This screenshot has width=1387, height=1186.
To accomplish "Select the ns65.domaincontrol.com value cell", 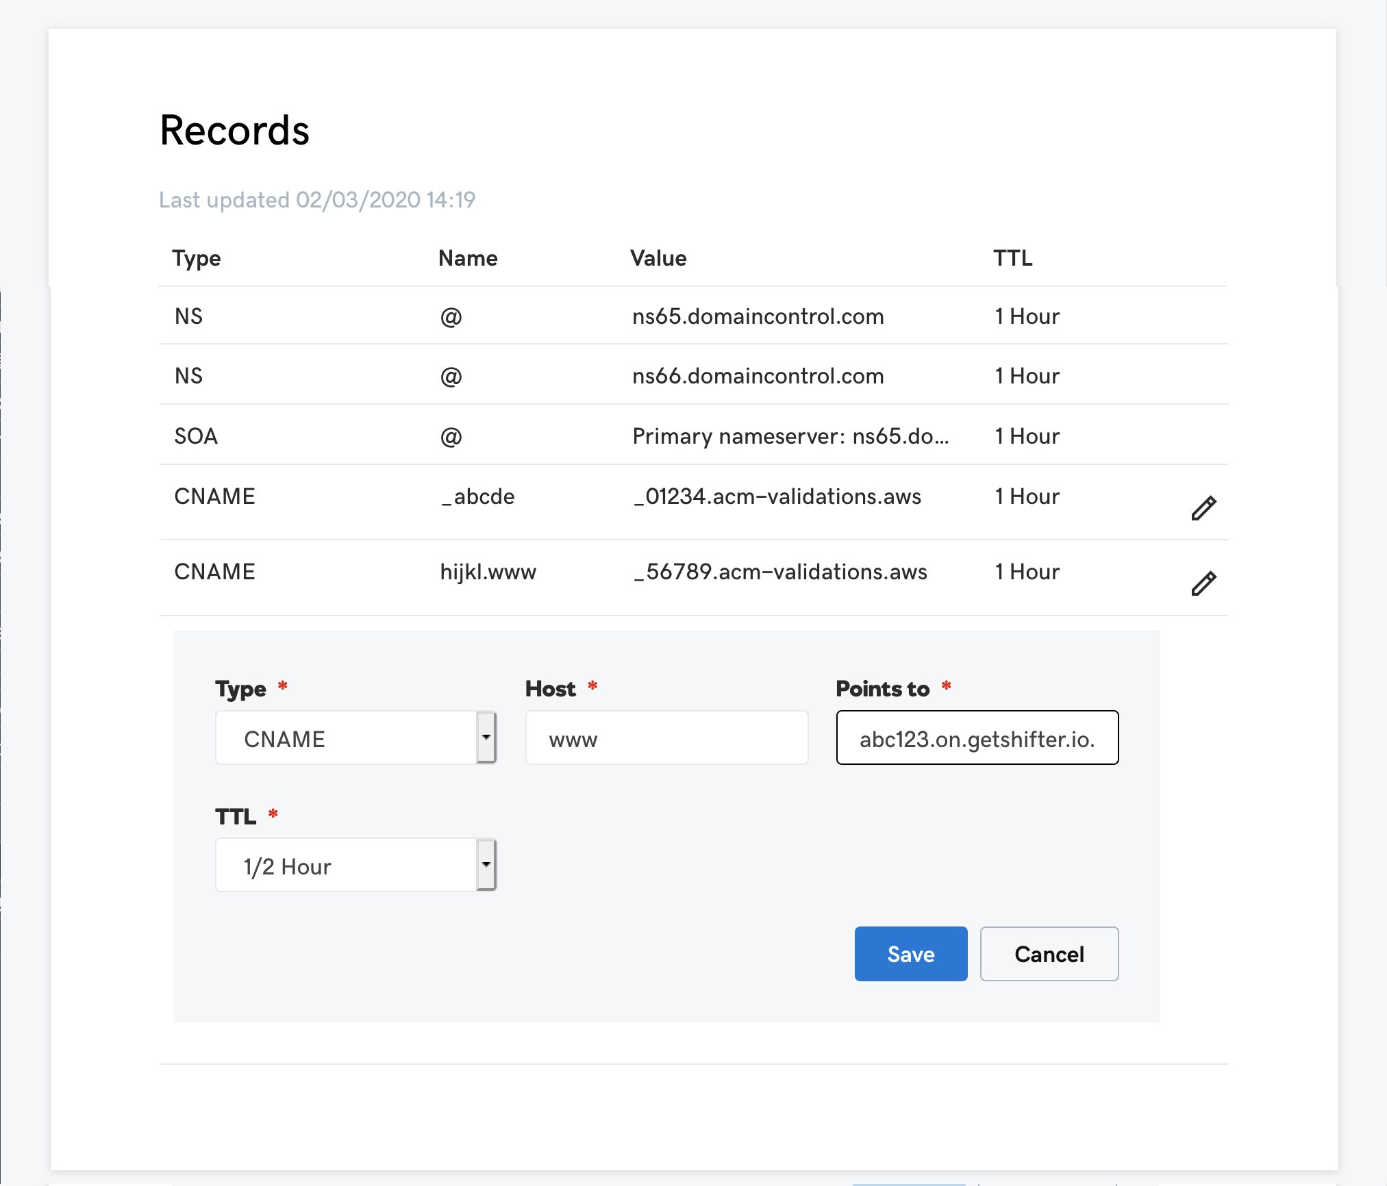I will [758, 316].
